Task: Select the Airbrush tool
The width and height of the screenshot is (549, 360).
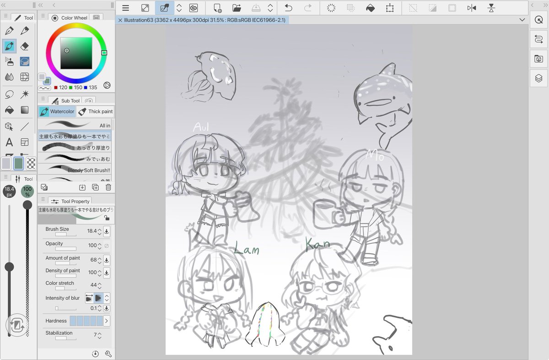Action: [9, 61]
